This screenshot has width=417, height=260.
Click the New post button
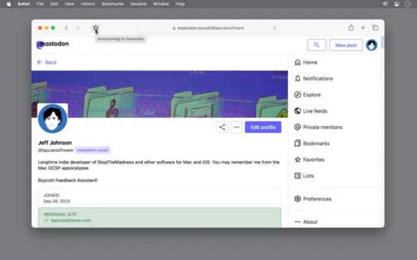[x=346, y=45]
